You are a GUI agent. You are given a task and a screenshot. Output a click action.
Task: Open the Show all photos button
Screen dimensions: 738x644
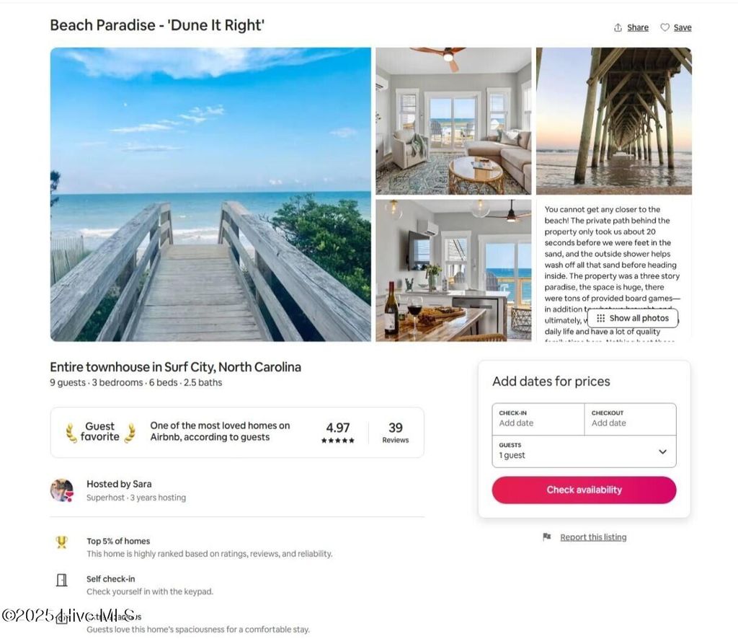pos(633,319)
